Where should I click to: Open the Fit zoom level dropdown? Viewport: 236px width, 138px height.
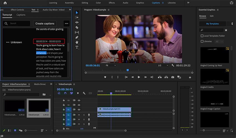[x=111, y=66]
